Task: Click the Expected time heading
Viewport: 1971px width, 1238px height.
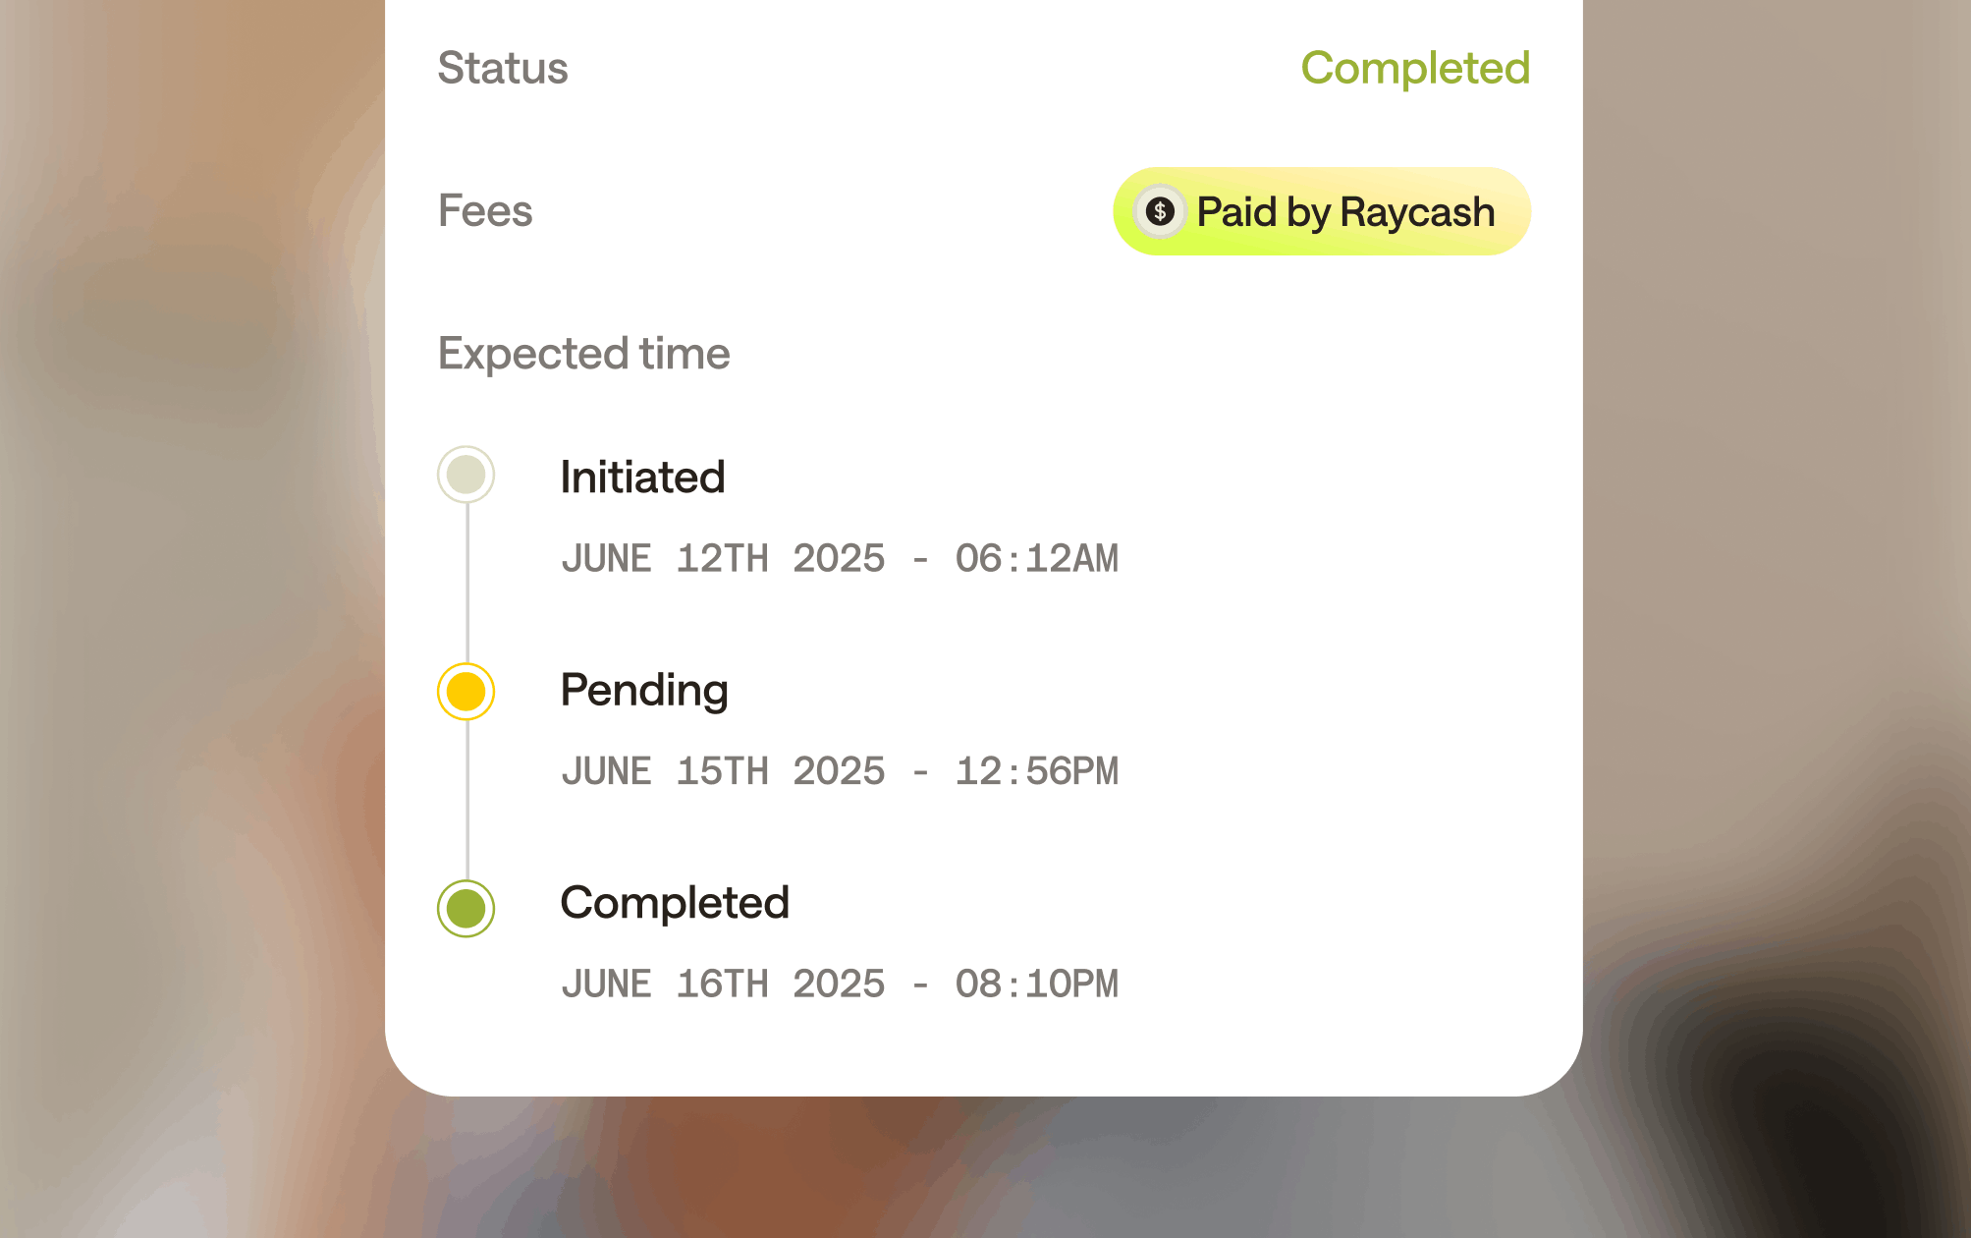Action: tap(583, 354)
